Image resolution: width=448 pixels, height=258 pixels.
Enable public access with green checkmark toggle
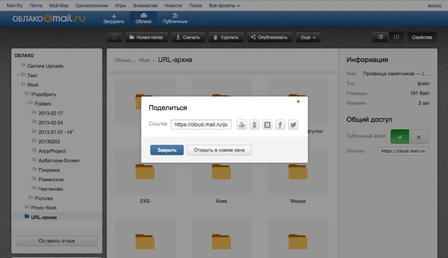(401, 136)
